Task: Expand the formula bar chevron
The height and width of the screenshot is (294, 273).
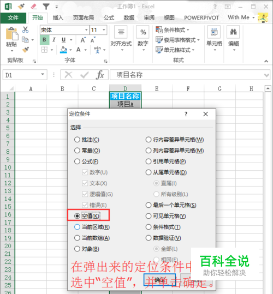Action: tap(266, 75)
